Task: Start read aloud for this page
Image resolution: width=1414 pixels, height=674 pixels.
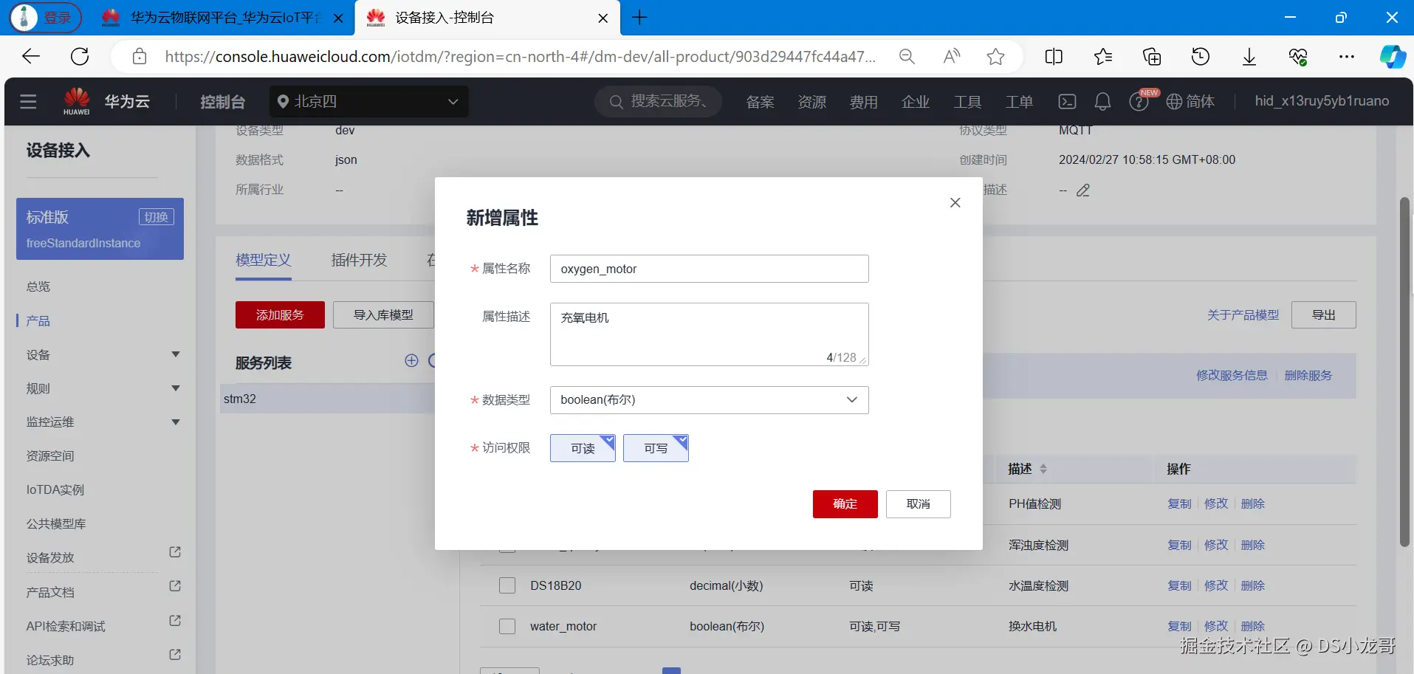Action: coord(952,56)
